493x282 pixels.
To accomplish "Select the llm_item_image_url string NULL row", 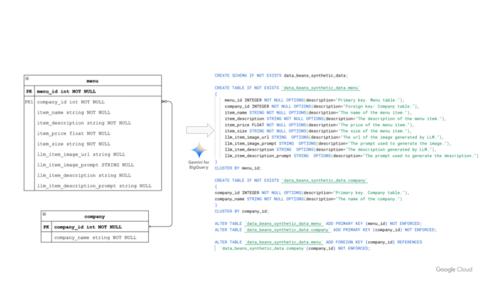I will [x=80, y=154].
